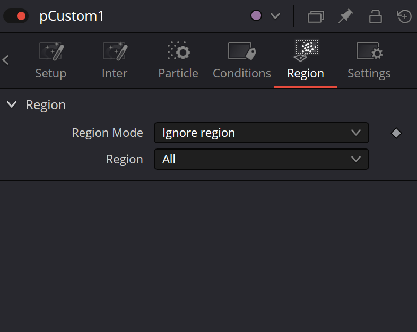
Task: Open the Particle tab
Action: (x=178, y=60)
